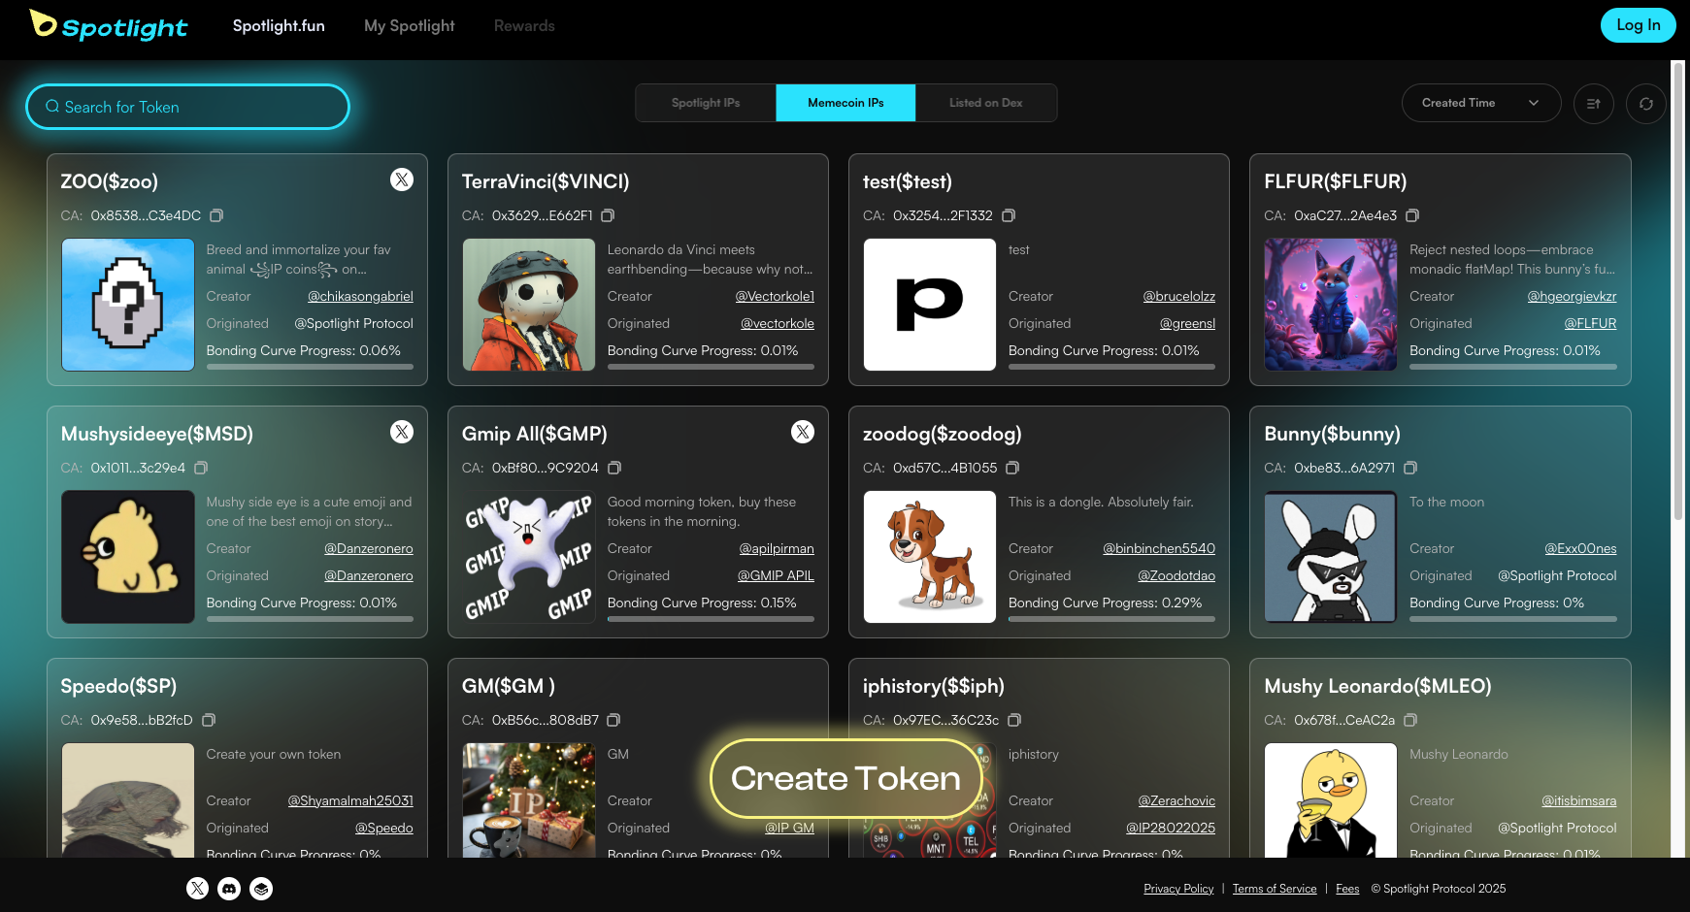Open My Spotlight in navigation
This screenshot has height=912, width=1690.
[409, 25]
